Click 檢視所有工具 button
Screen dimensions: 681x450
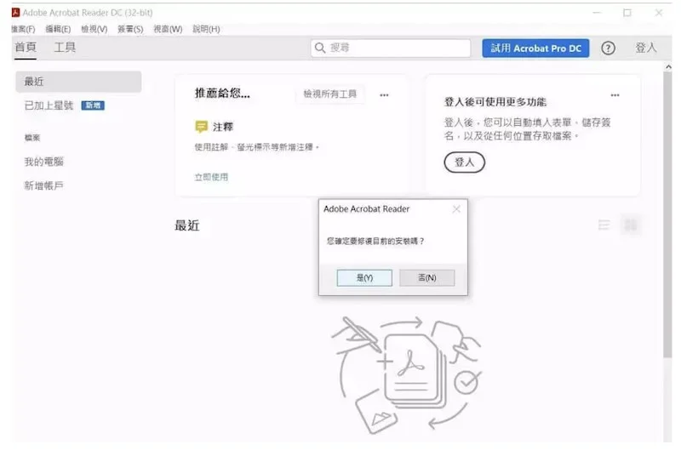[330, 94]
